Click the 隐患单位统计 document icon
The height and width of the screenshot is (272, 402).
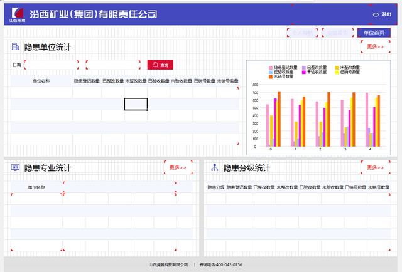(16, 46)
